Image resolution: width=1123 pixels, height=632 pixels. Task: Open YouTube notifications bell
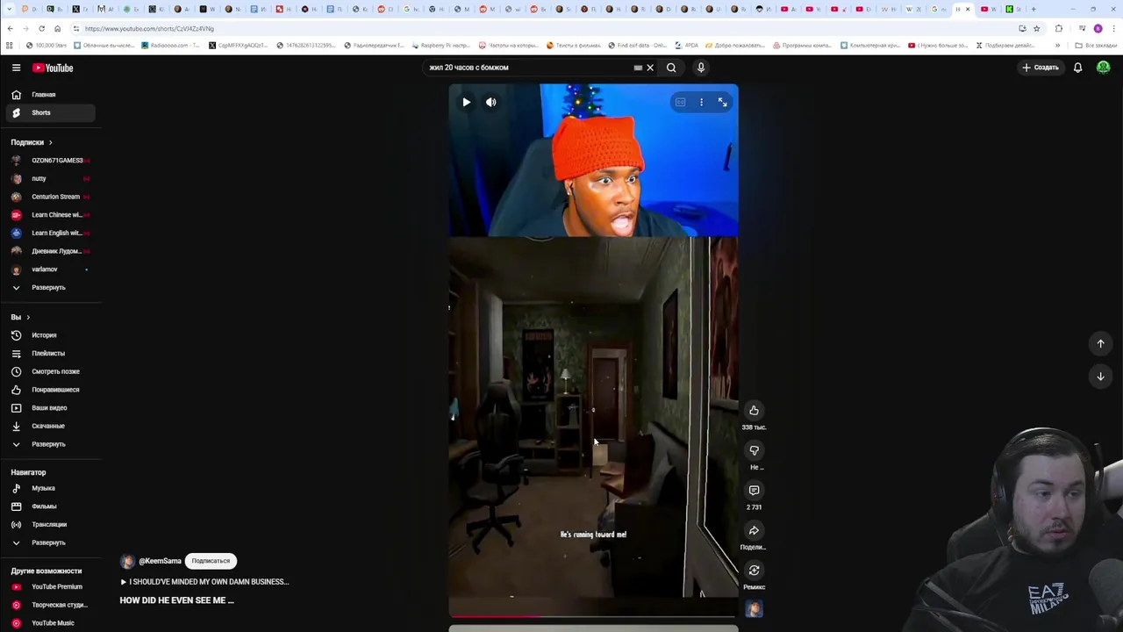[x=1077, y=68]
